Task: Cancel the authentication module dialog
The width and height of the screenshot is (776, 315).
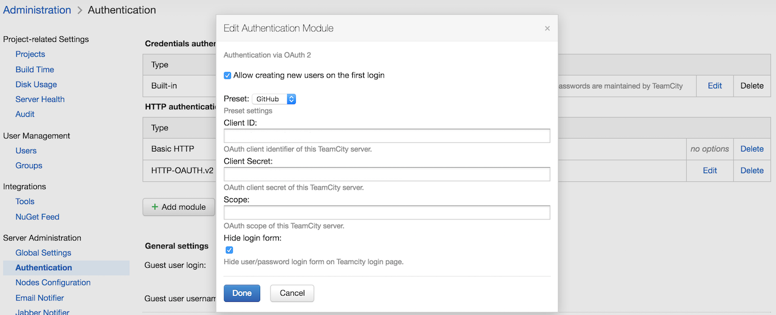Action: click(292, 293)
